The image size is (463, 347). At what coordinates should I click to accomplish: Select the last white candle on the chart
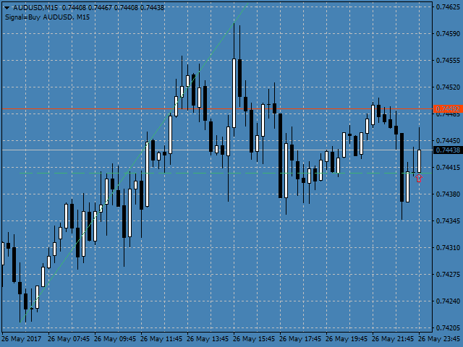click(x=419, y=160)
